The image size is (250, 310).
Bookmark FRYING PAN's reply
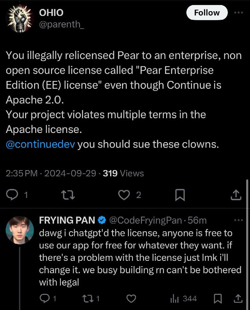pyautogui.click(x=218, y=298)
